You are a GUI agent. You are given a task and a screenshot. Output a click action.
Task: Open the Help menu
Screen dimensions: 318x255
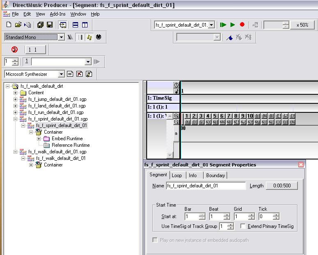point(95,14)
